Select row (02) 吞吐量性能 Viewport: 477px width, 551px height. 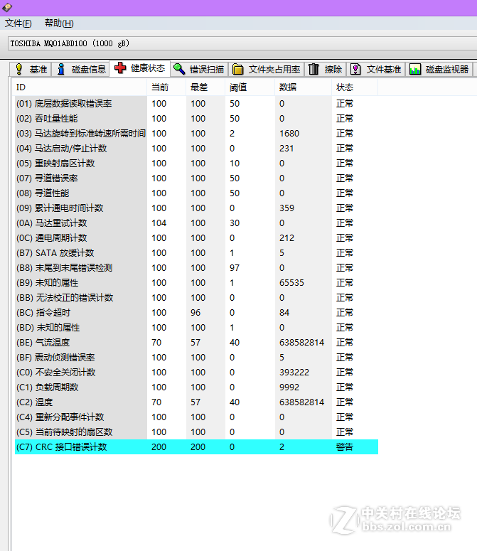click(x=196, y=119)
